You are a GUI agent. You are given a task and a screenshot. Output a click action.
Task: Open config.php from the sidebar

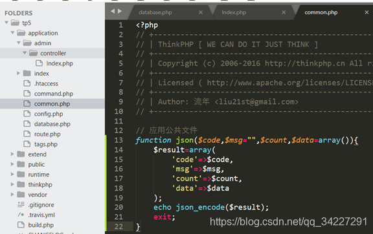point(49,114)
